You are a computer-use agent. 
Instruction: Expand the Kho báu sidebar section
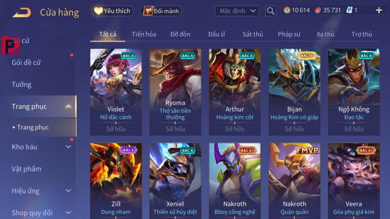[x=69, y=147]
